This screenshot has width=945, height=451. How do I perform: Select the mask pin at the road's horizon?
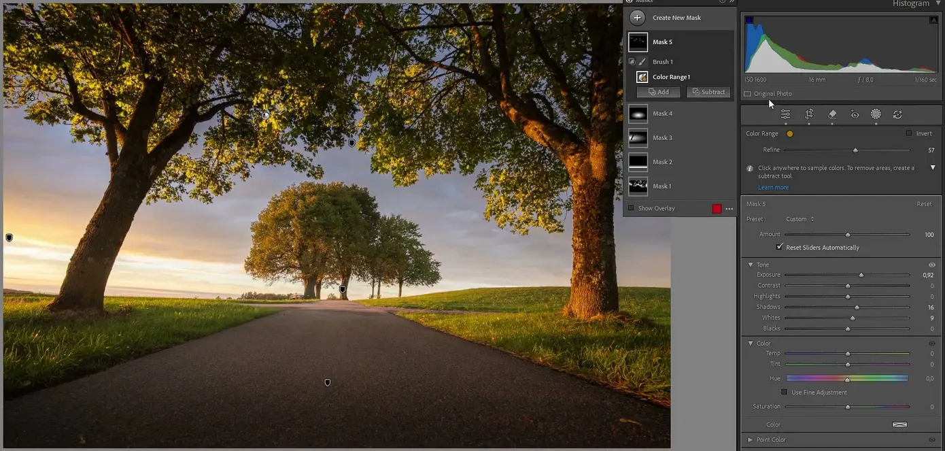point(343,290)
